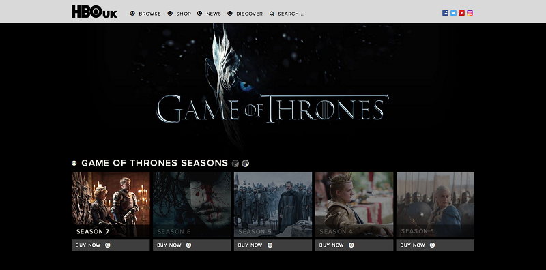Click the circle icon in Season 4 Buy Now
The width and height of the screenshot is (546, 270).
click(351, 245)
